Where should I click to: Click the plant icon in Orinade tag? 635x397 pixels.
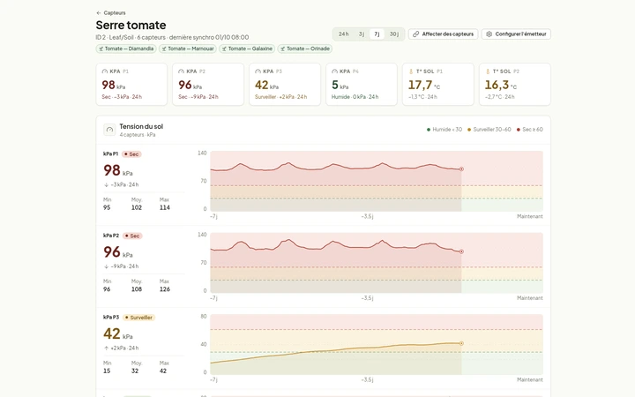point(283,49)
